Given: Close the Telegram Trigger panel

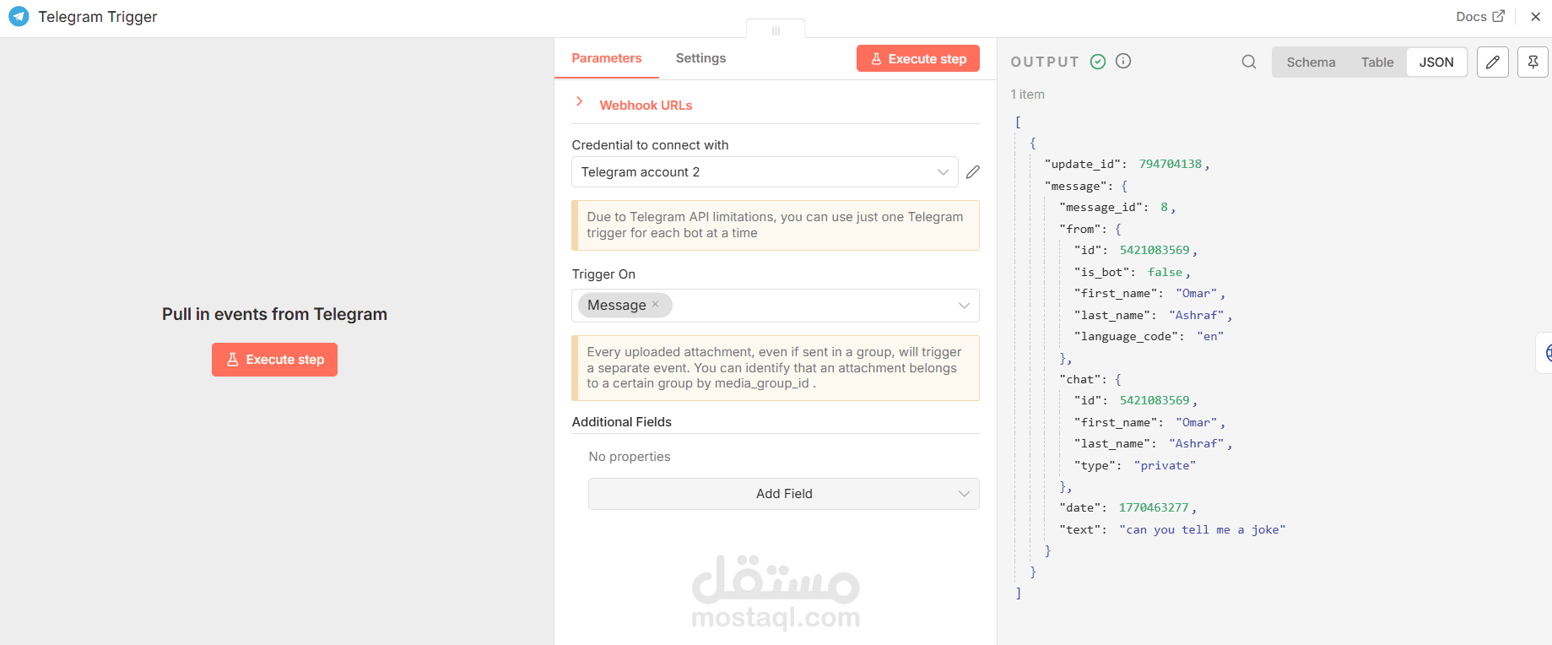Looking at the screenshot, I should [x=1536, y=16].
